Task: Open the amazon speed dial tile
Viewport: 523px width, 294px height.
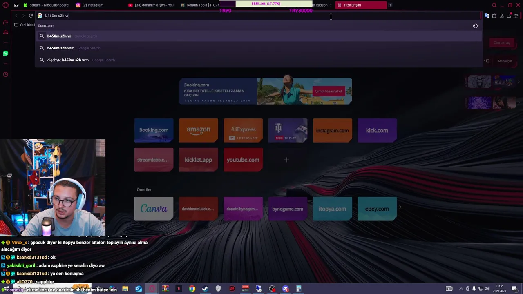Action: 198,130
